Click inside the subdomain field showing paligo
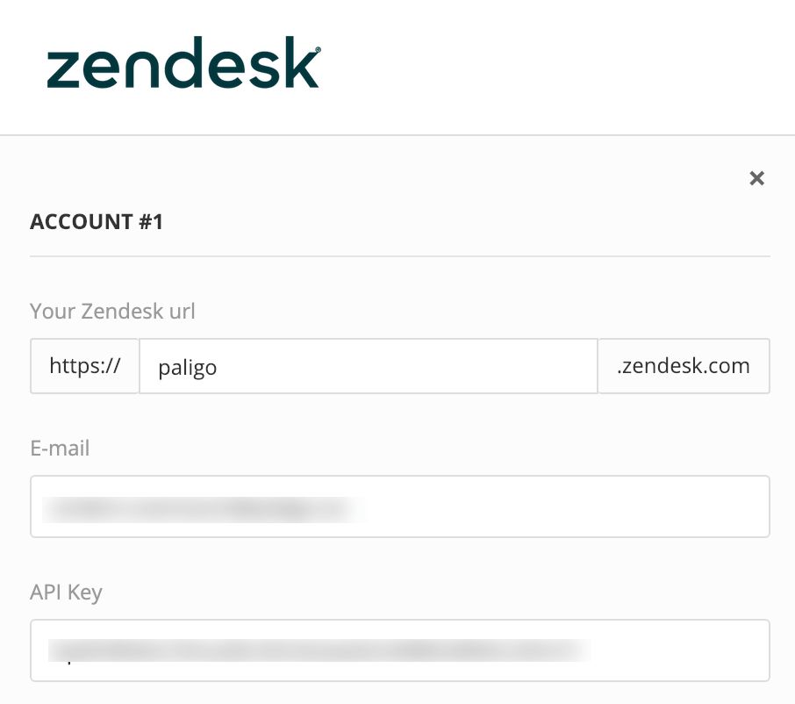 (369, 366)
